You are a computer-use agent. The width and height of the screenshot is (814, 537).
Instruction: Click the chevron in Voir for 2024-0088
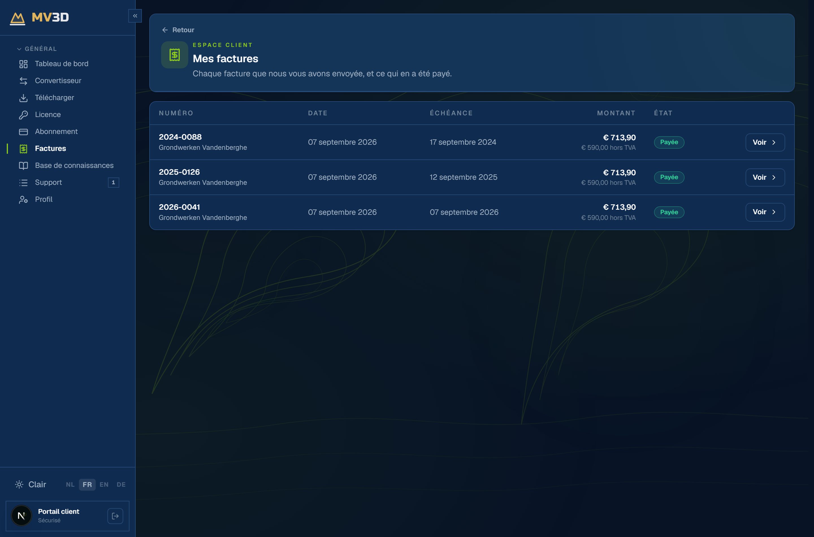click(774, 142)
